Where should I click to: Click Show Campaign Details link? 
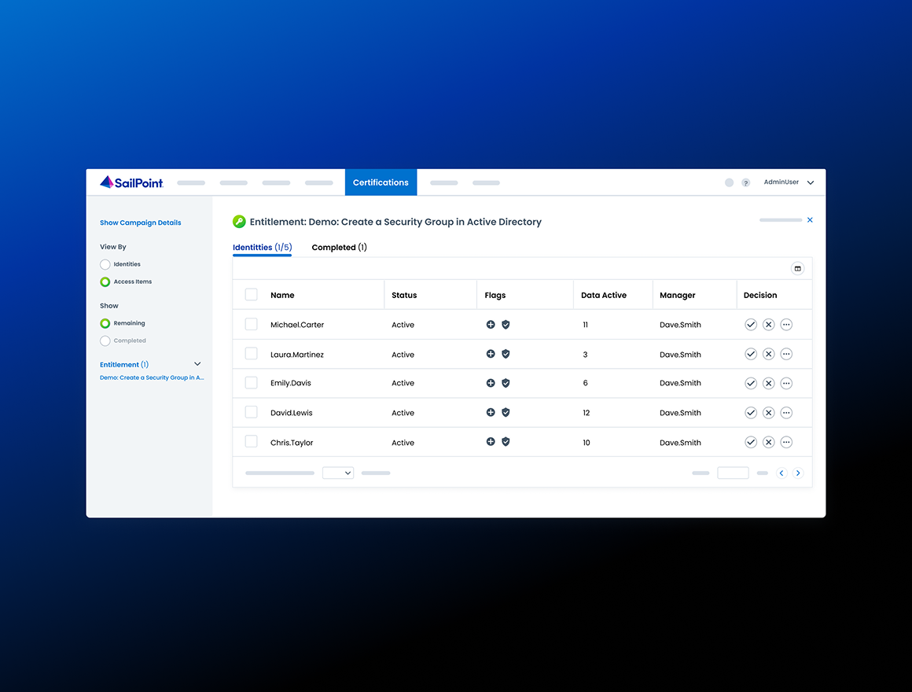(140, 223)
